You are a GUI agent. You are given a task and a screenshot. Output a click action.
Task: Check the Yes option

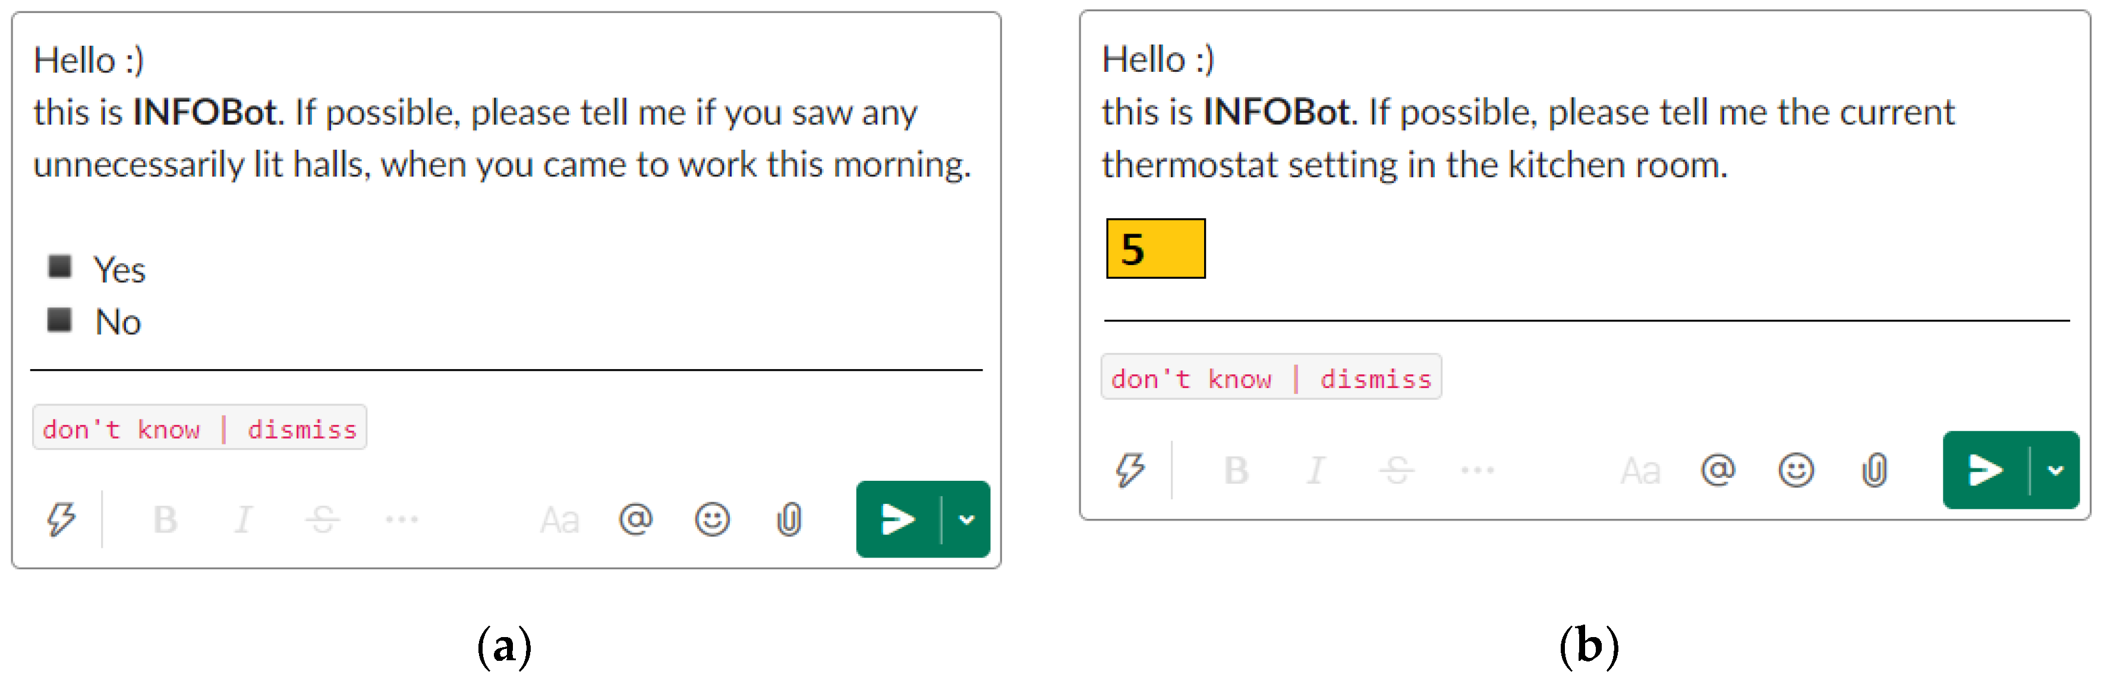[x=59, y=267]
